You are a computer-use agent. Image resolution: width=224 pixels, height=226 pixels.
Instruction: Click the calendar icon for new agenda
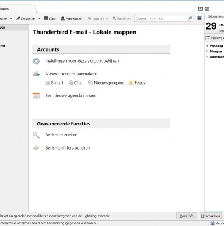pos(36,96)
